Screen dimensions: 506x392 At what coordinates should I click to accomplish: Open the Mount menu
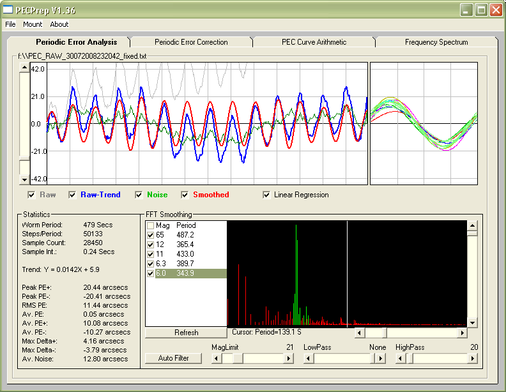coord(33,24)
